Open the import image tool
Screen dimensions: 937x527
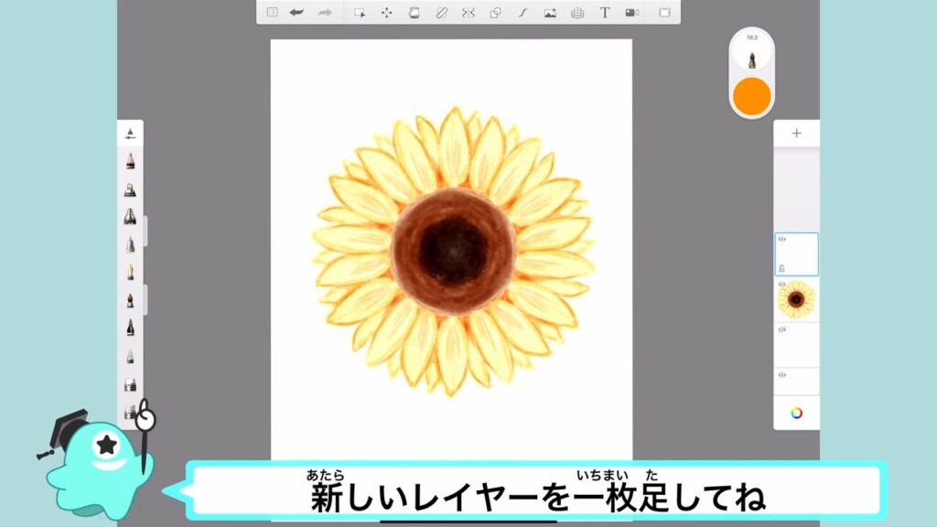550,13
